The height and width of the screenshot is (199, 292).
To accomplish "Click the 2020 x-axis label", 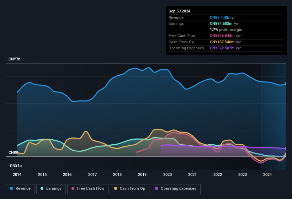I will tap(168, 174).
